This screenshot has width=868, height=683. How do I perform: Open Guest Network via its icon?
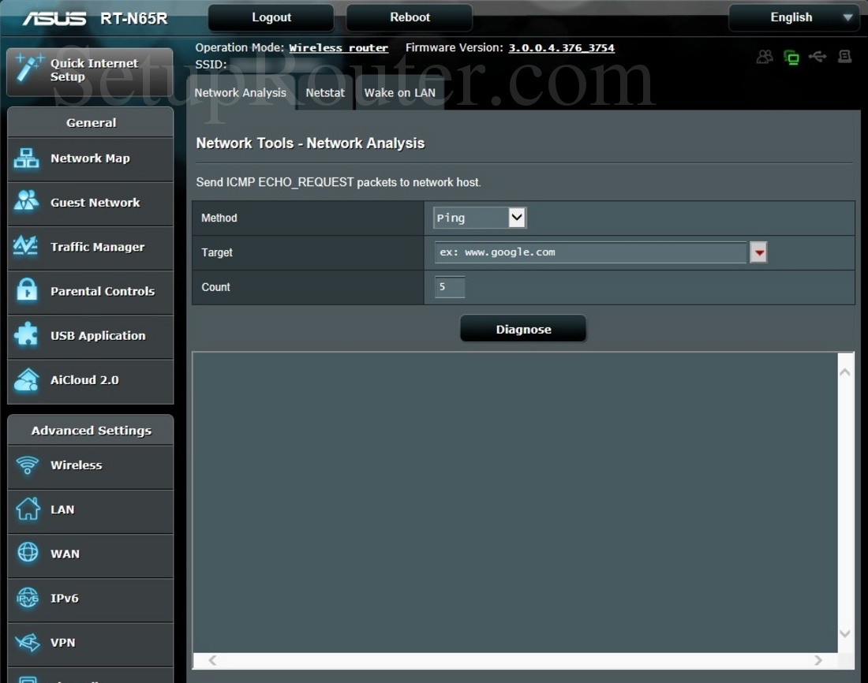(x=27, y=203)
